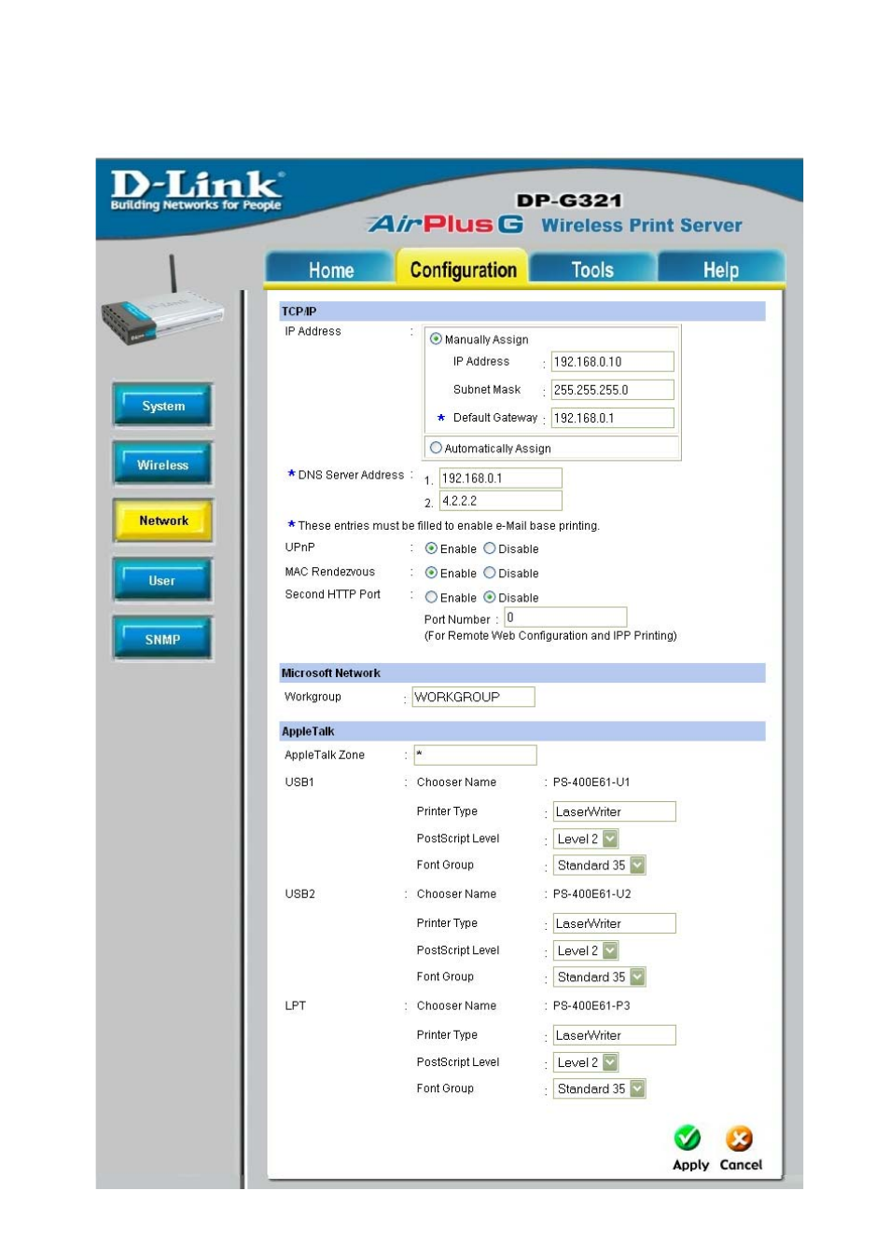Disable Second HTTP Port
Screen dimensions: 890x1260
(490, 597)
